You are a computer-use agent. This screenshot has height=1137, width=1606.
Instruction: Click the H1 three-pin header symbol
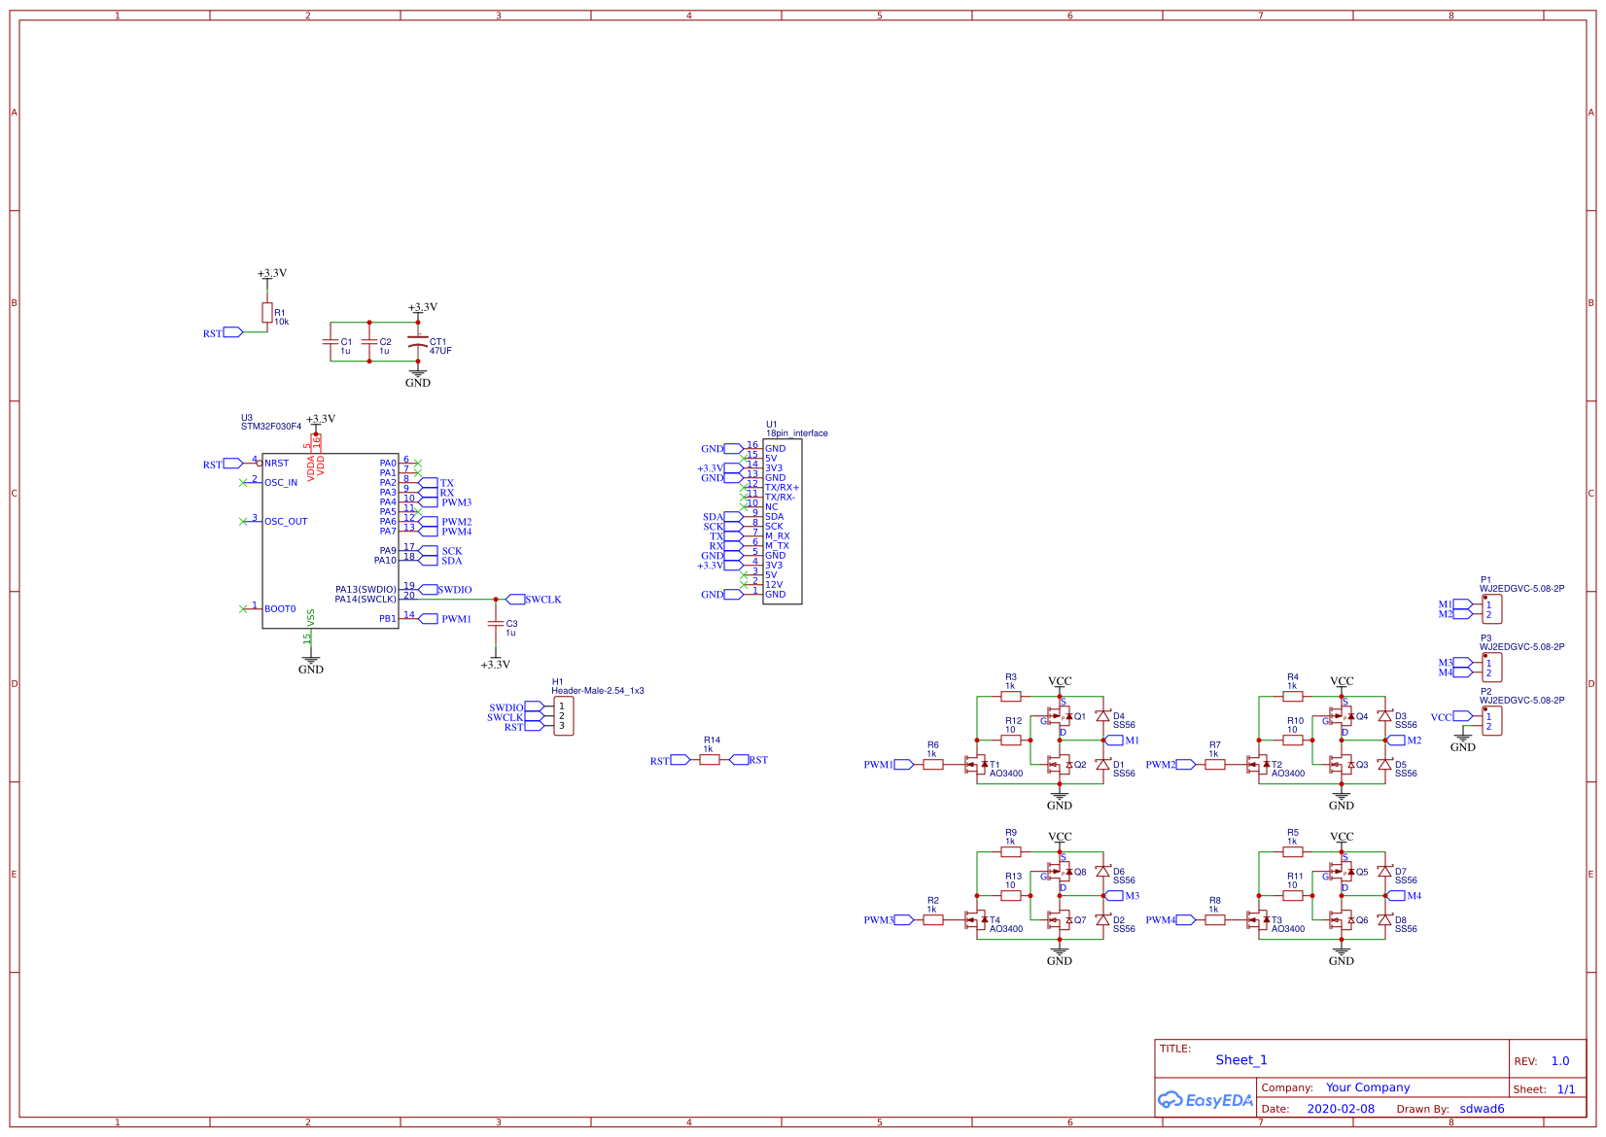[x=563, y=716]
